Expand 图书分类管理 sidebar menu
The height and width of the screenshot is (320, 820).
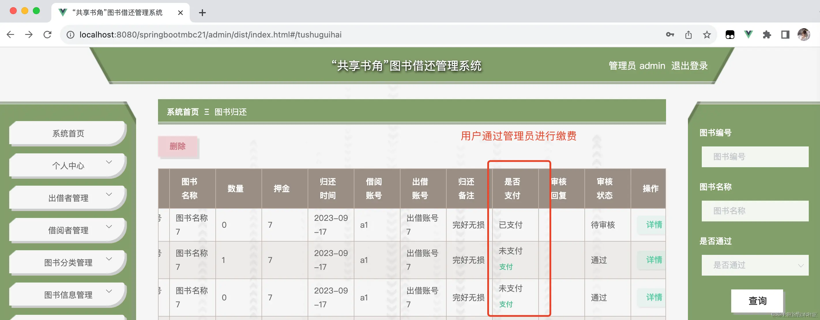point(68,262)
